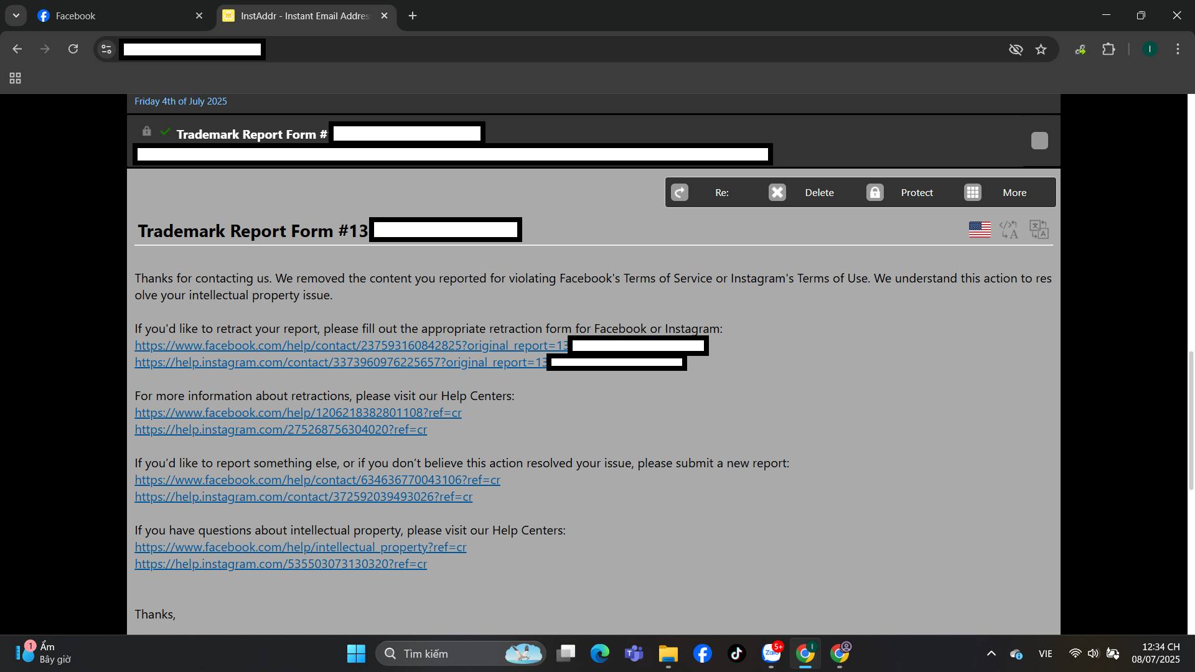The image size is (1195, 672).
Task: Expand the tab search dropdown arrow
Action: point(16,16)
